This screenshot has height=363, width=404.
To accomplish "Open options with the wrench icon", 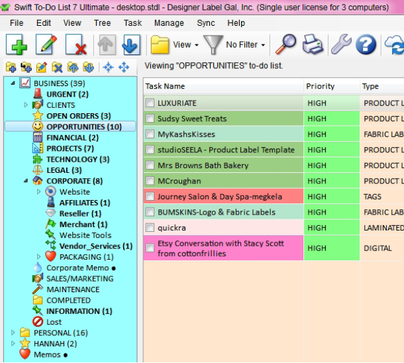I will [341, 44].
